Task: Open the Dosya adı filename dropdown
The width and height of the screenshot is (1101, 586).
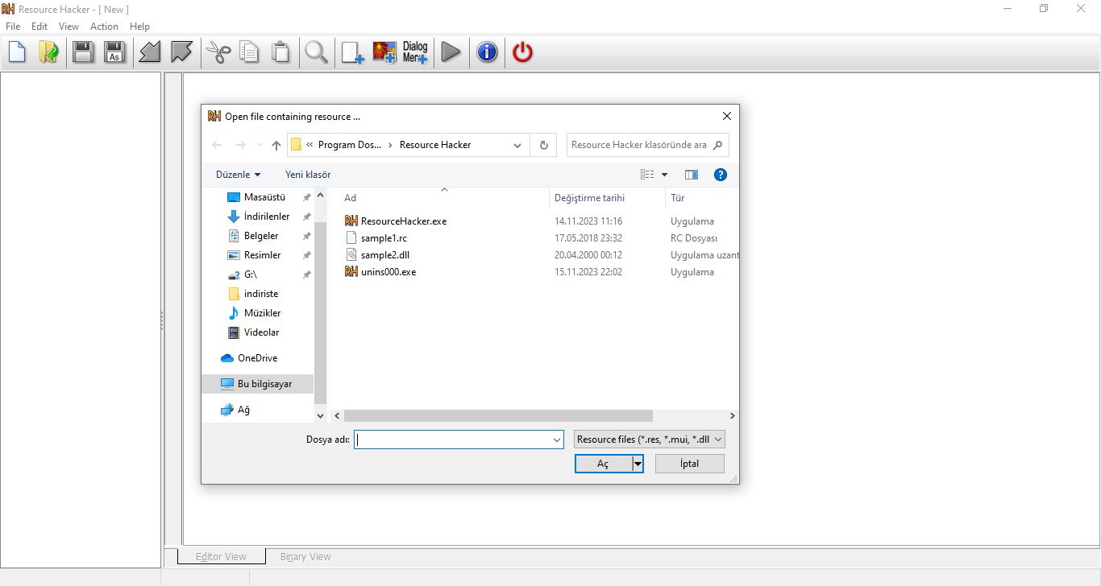Action: coord(557,439)
